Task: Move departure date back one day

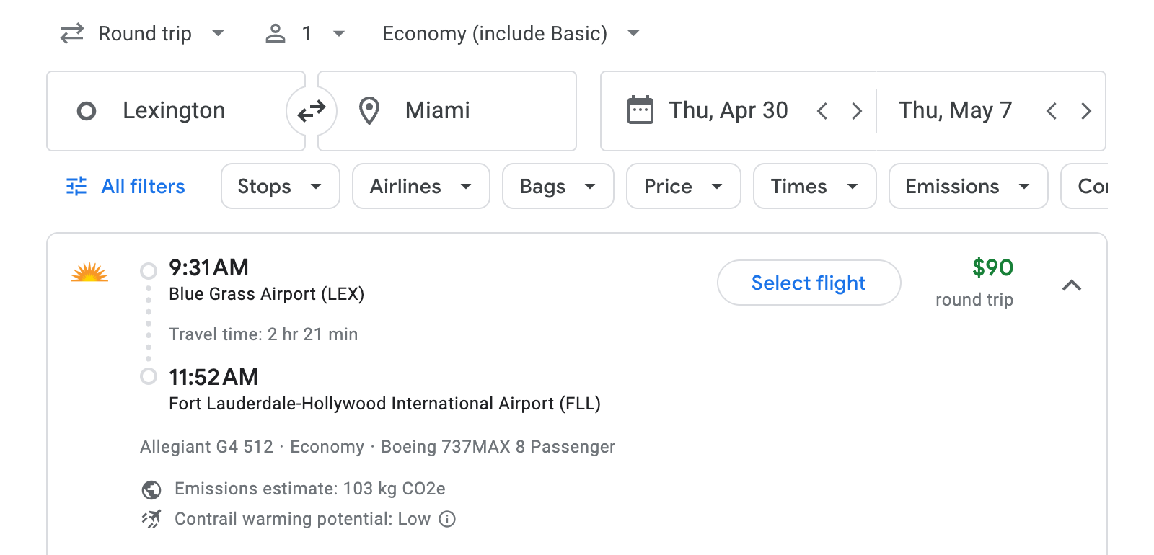Action: click(x=822, y=110)
